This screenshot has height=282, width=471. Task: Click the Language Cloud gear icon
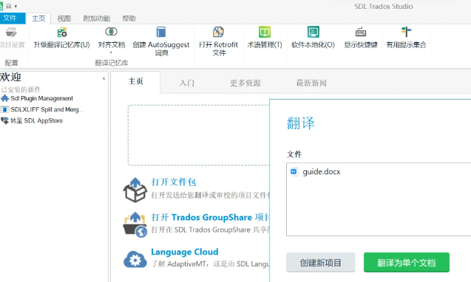pos(135,259)
